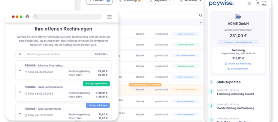Expand invoice RE0004 Susi Sammelkunde
This screenshot has height=122, width=278.
point(20,92)
